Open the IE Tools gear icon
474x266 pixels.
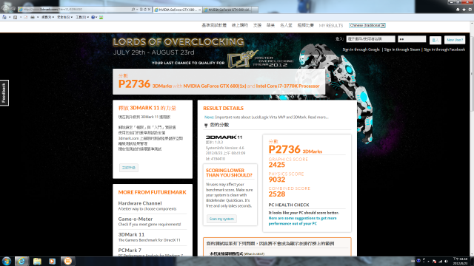pos(470,10)
